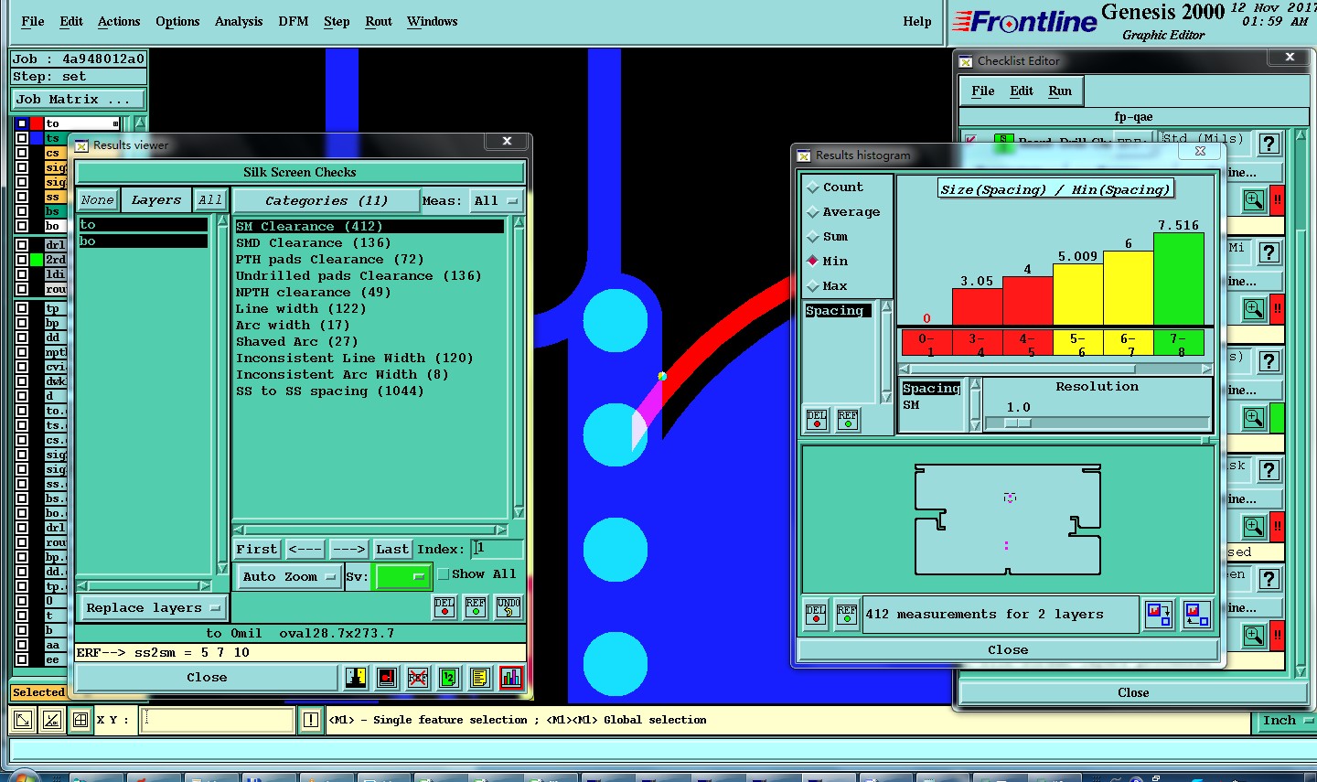Click the ---> next result button
The height and width of the screenshot is (782, 1317).
coord(348,549)
